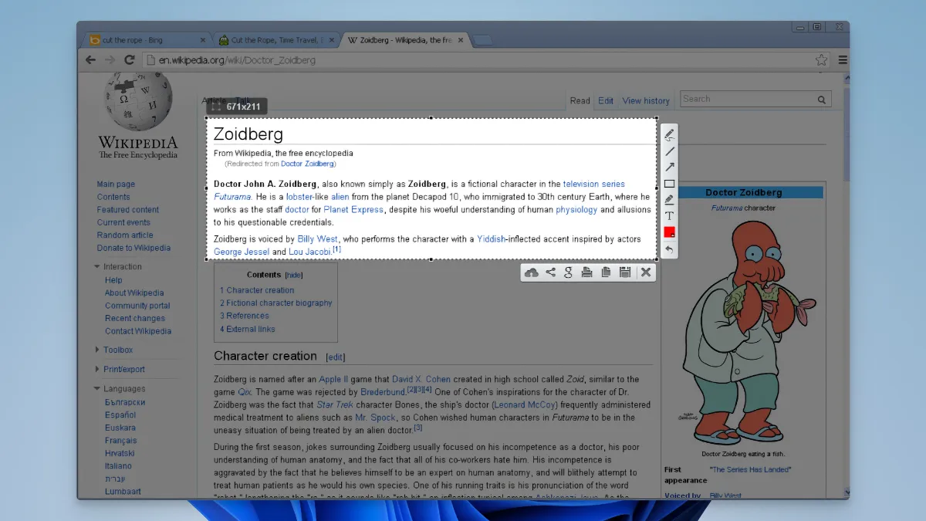Screen dimensions: 926x521
Task: Select the Text tool
Action: coord(669,216)
